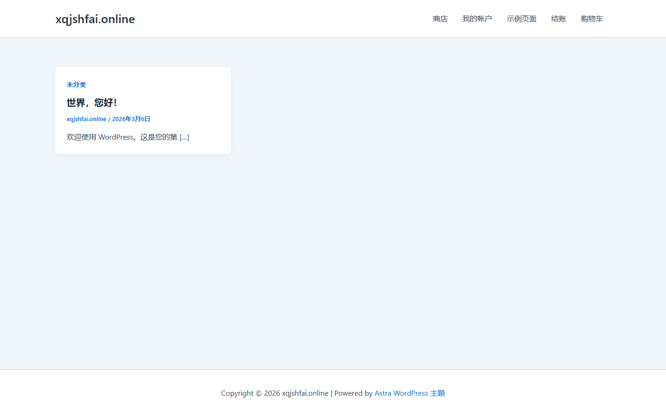Click the header area of the site
This screenshot has width=666, height=416.
click(333, 18)
